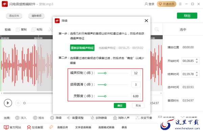Click the 重新获取噪声特征 button
The image size is (203, 131).
[82, 48]
